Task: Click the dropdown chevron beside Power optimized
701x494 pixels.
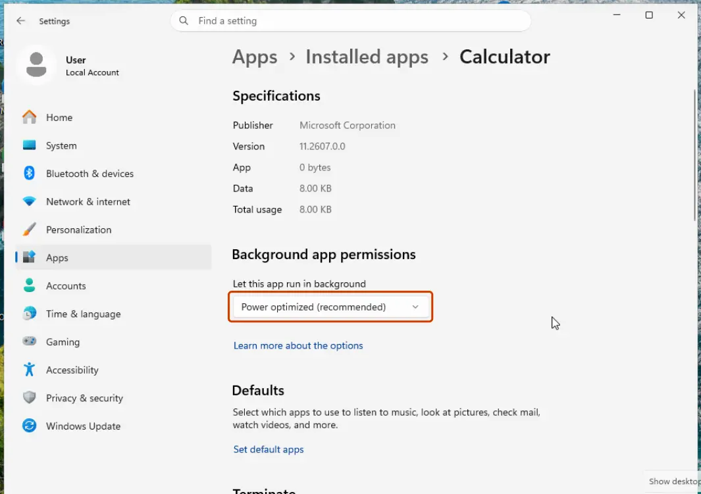Action: tap(415, 307)
